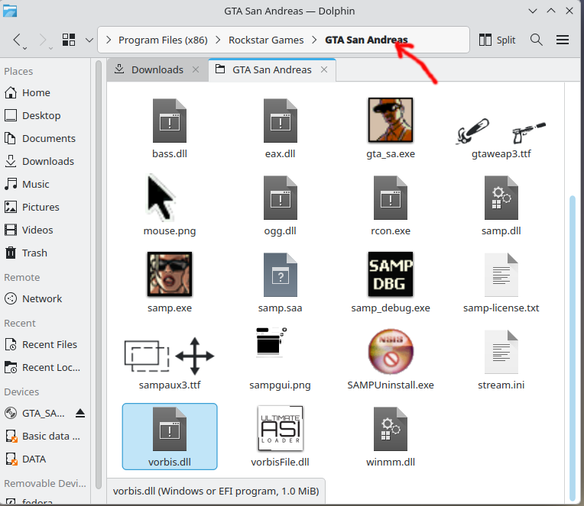Select the eax.dll file icon
This screenshot has height=506, width=584.
click(280, 121)
